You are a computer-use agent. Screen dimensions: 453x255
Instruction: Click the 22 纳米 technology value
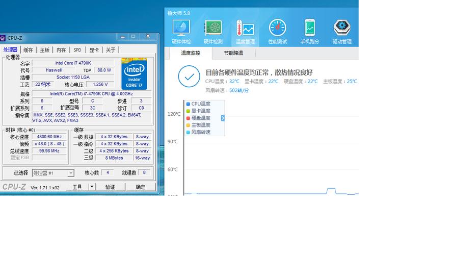[43, 85]
